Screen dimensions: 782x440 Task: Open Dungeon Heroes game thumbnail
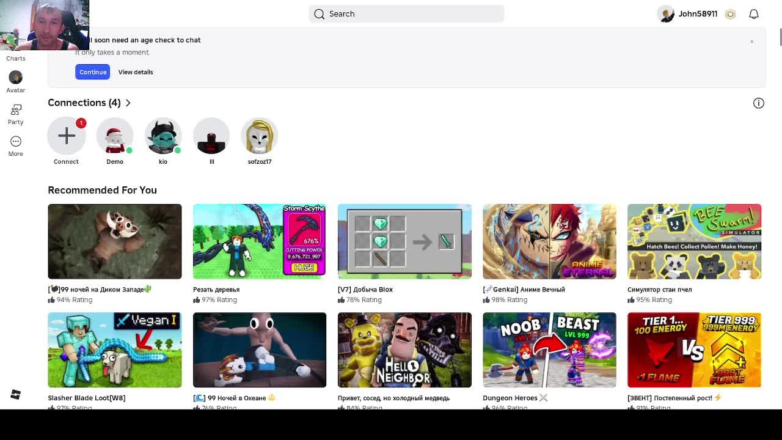[x=549, y=350]
